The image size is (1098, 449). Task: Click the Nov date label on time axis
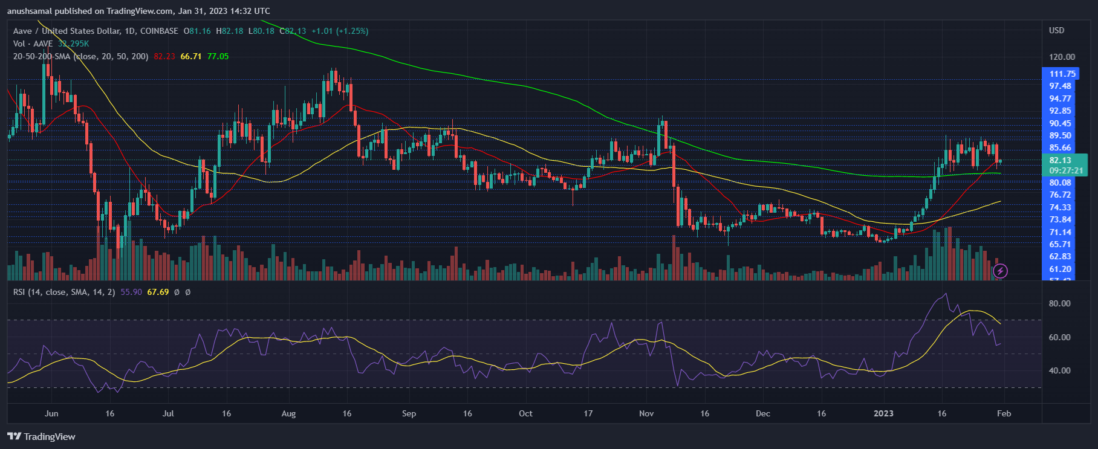(x=646, y=413)
